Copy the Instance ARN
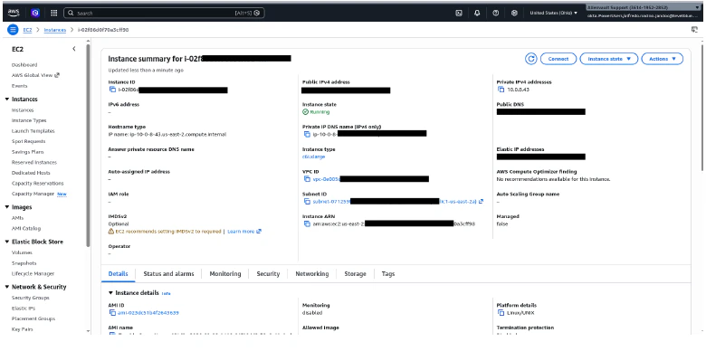The width and height of the screenshot is (706, 361). 307,223
